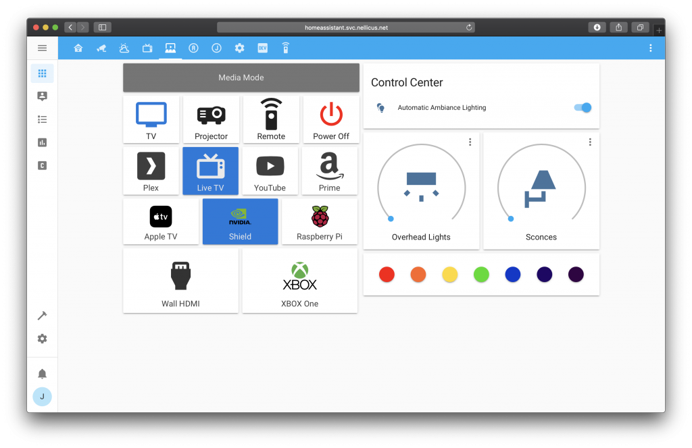The image size is (692, 448).
Task: Open Overhead Lights card options menu
Action: 470,142
